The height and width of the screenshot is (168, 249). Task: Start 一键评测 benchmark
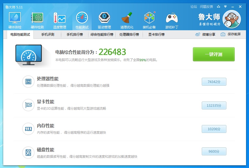214,54
